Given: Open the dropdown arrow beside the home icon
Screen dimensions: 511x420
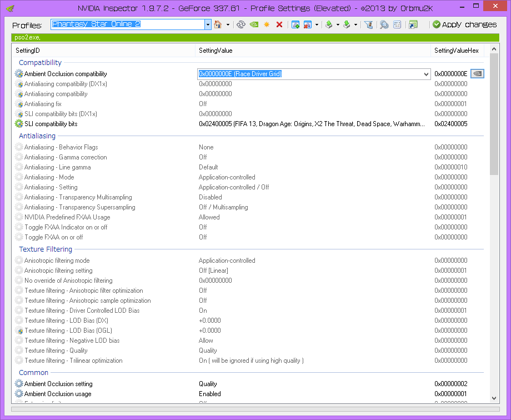Looking at the screenshot, I should (228, 24).
